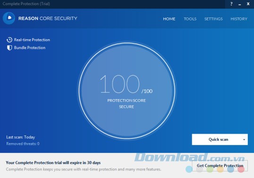Minimize the Complete Protection window
The width and height of the screenshot is (254, 178).
(239, 4)
